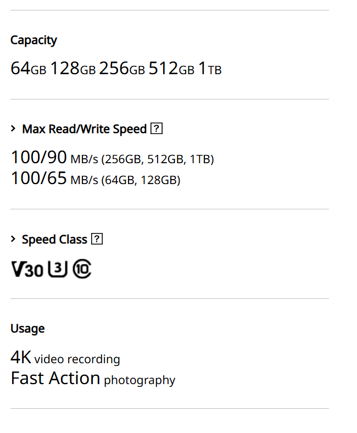The image size is (357, 433).
Task: Click the 100/90 MB/s speed line
Action: point(112,158)
